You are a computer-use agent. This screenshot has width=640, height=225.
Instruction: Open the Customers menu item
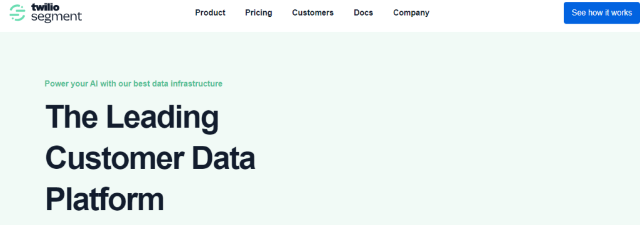[312, 12]
